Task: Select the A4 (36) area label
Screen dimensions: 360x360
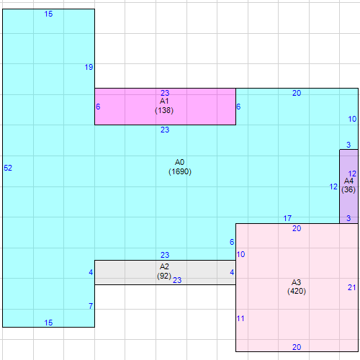Action: coord(348,185)
